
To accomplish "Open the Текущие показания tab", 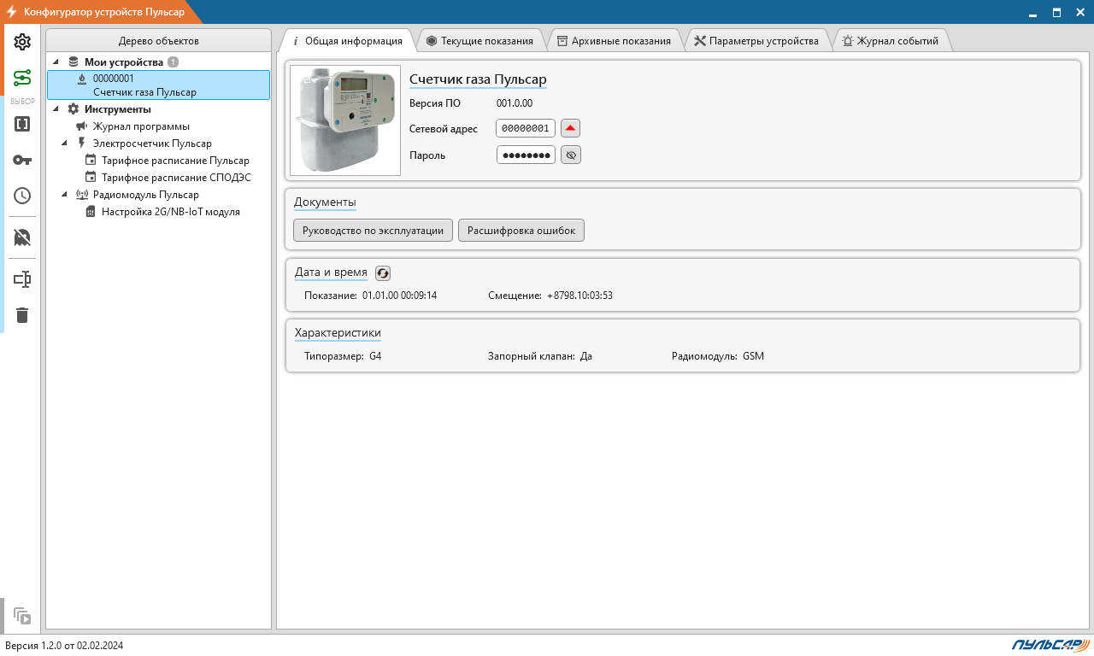I will [479, 41].
